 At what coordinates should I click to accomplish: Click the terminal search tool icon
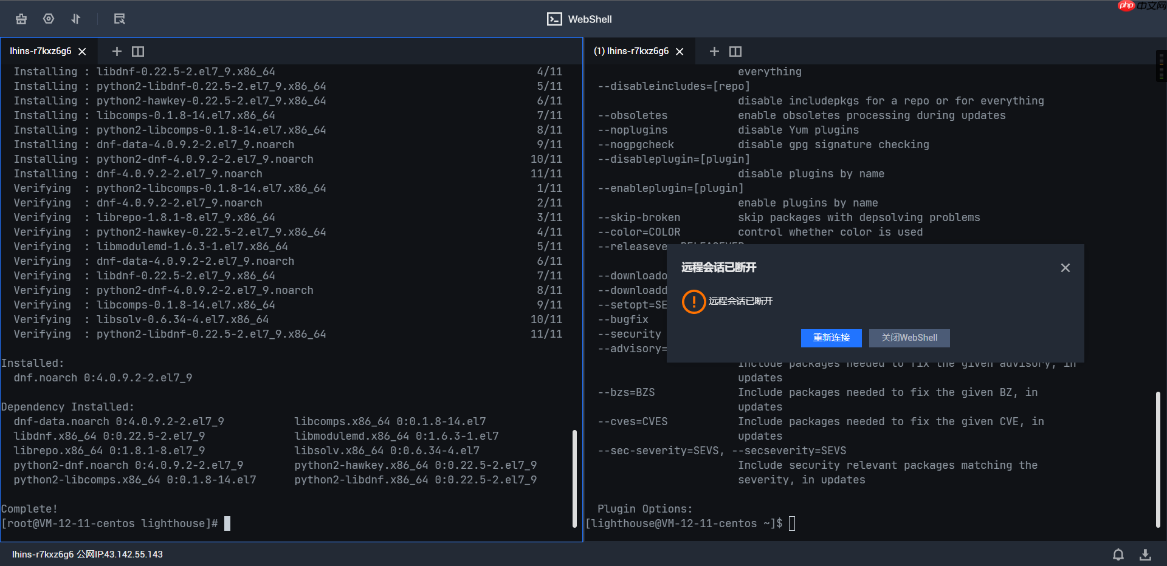[x=119, y=19]
